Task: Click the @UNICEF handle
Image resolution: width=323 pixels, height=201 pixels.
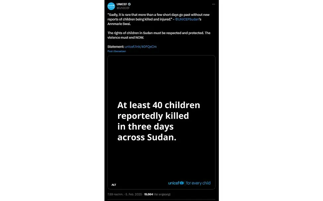Action: [x=123, y=8]
